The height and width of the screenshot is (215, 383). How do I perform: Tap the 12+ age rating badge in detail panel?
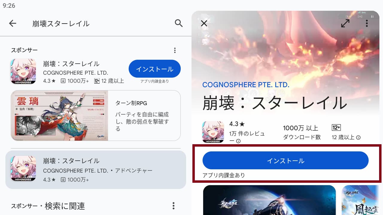click(x=336, y=128)
